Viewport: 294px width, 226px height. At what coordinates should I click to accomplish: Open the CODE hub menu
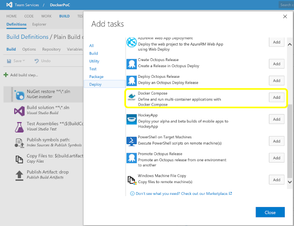(29, 16)
